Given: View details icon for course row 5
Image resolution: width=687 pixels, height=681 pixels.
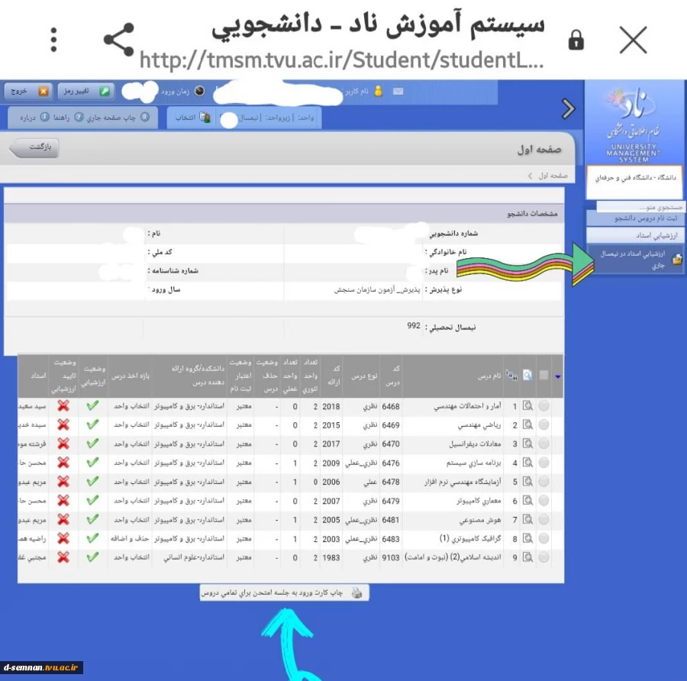Looking at the screenshot, I should point(528,482).
